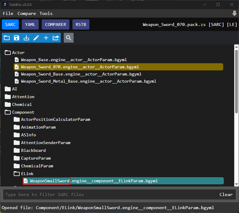Switch to the RSTB tab
The image size is (239, 213).
pos(81,24)
